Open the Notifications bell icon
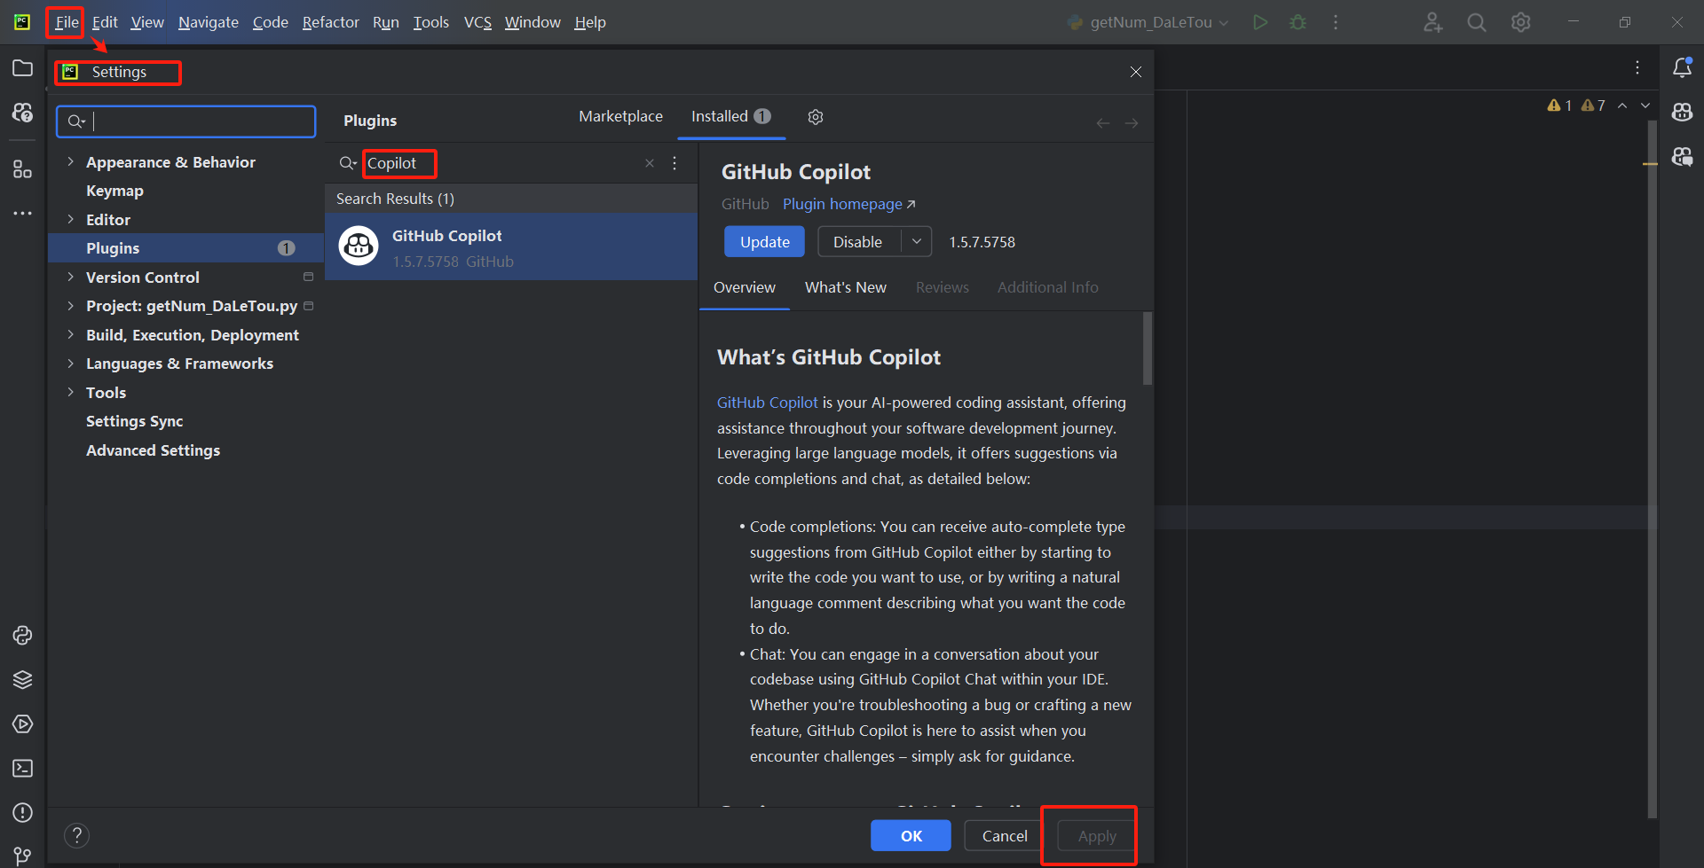The image size is (1704, 868). 1682,68
